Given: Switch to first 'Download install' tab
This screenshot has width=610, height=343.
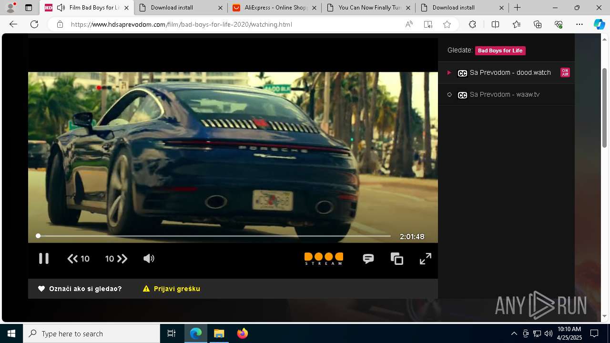Looking at the screenshot, I should [x=180, y=8].
